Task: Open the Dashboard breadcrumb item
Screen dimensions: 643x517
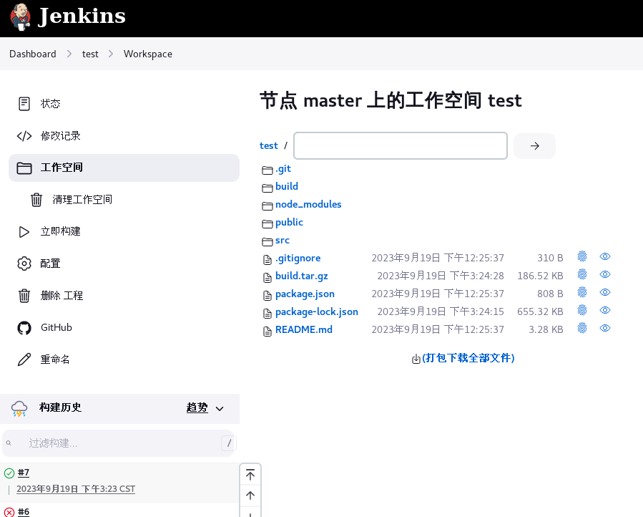Action: pyautogui.click(x=32, y=54)
